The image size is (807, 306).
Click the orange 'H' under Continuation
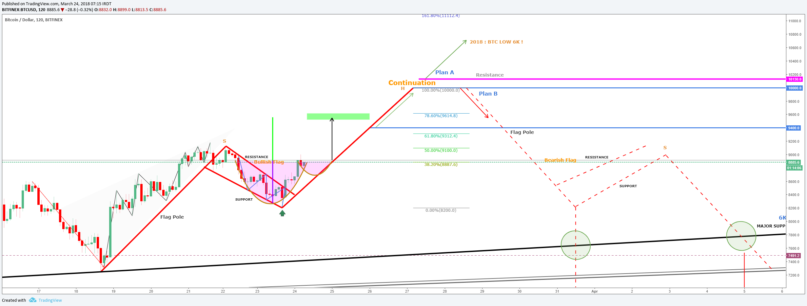pyautogui.click(x=403, y=89)
